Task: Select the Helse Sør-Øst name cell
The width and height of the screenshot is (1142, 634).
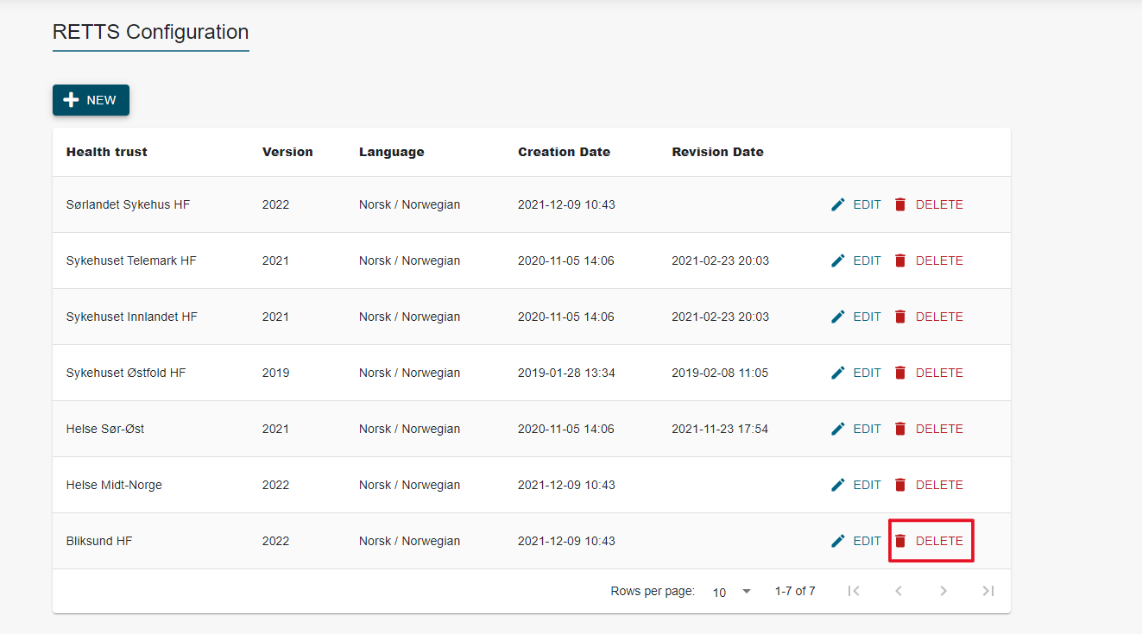Action: [105, 429]
